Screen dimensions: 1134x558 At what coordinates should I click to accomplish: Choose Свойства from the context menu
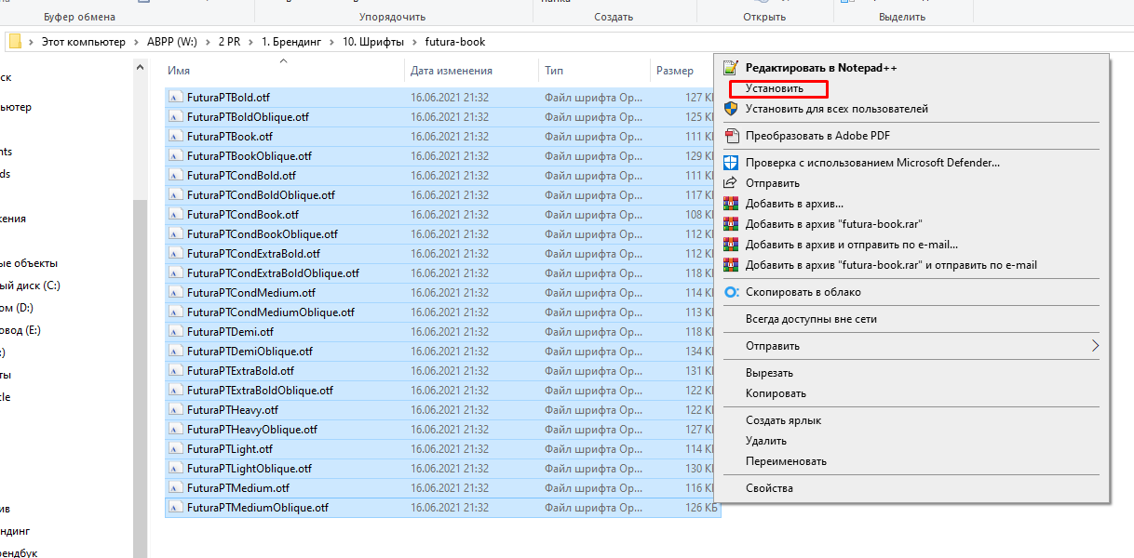click(x=769, y=488)
